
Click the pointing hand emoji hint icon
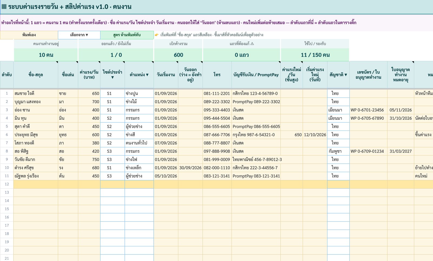click(x=157, y=35)
